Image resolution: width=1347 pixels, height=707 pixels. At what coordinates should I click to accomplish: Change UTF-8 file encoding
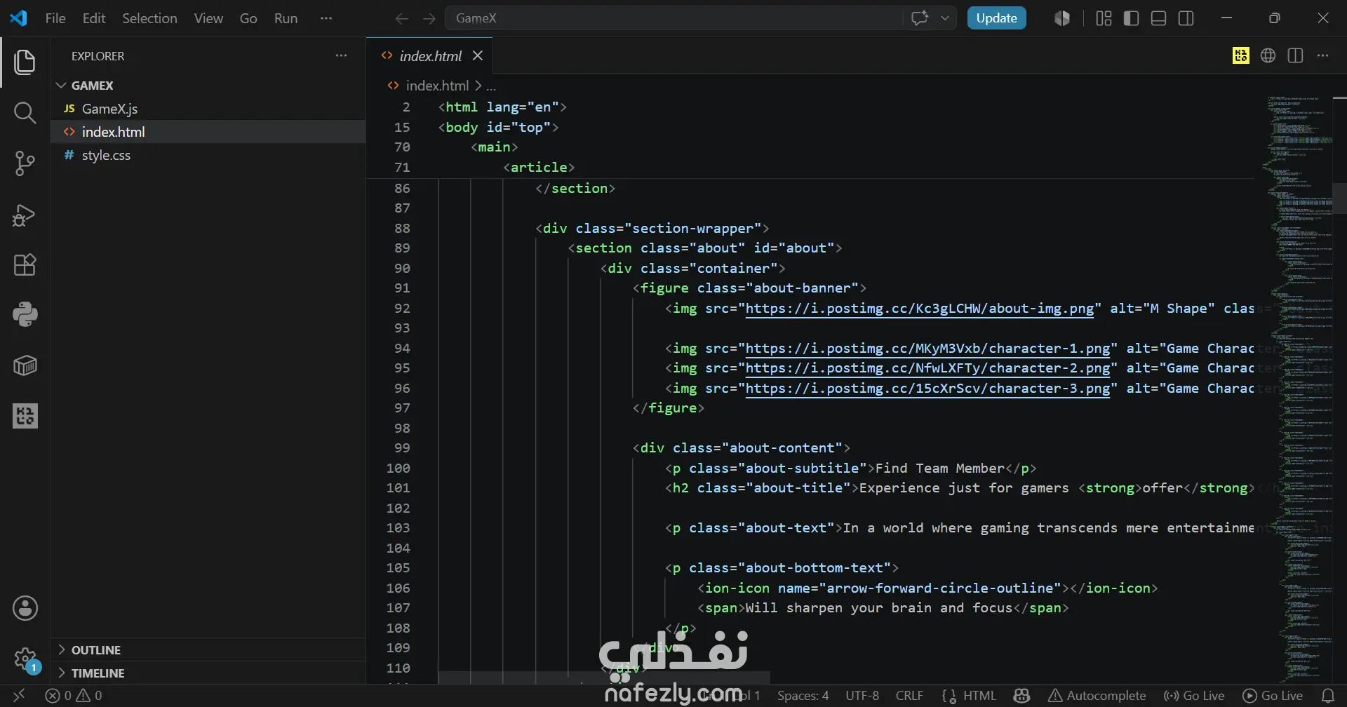click(x=862, y=695)
